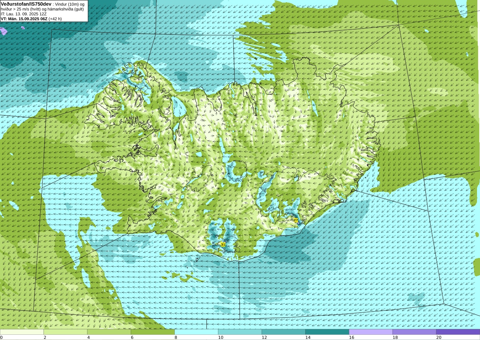Click the dark purple above-20 m/s legend swatch
Screen dimensions: 480x340
(458, 332)
